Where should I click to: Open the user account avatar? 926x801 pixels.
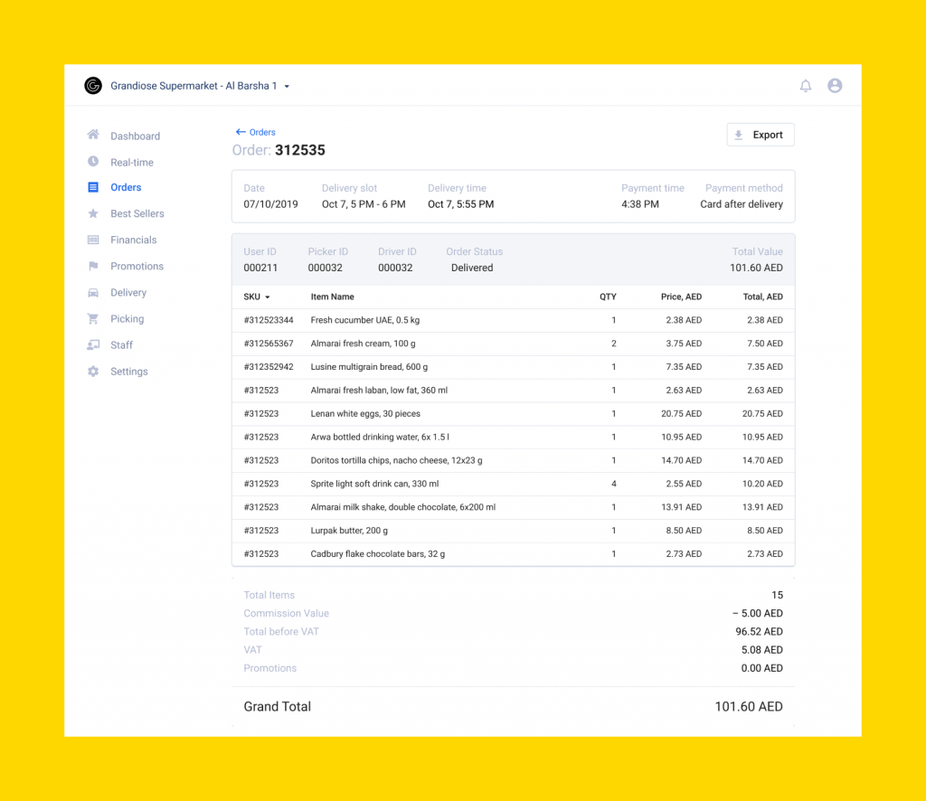coord(835,86)
